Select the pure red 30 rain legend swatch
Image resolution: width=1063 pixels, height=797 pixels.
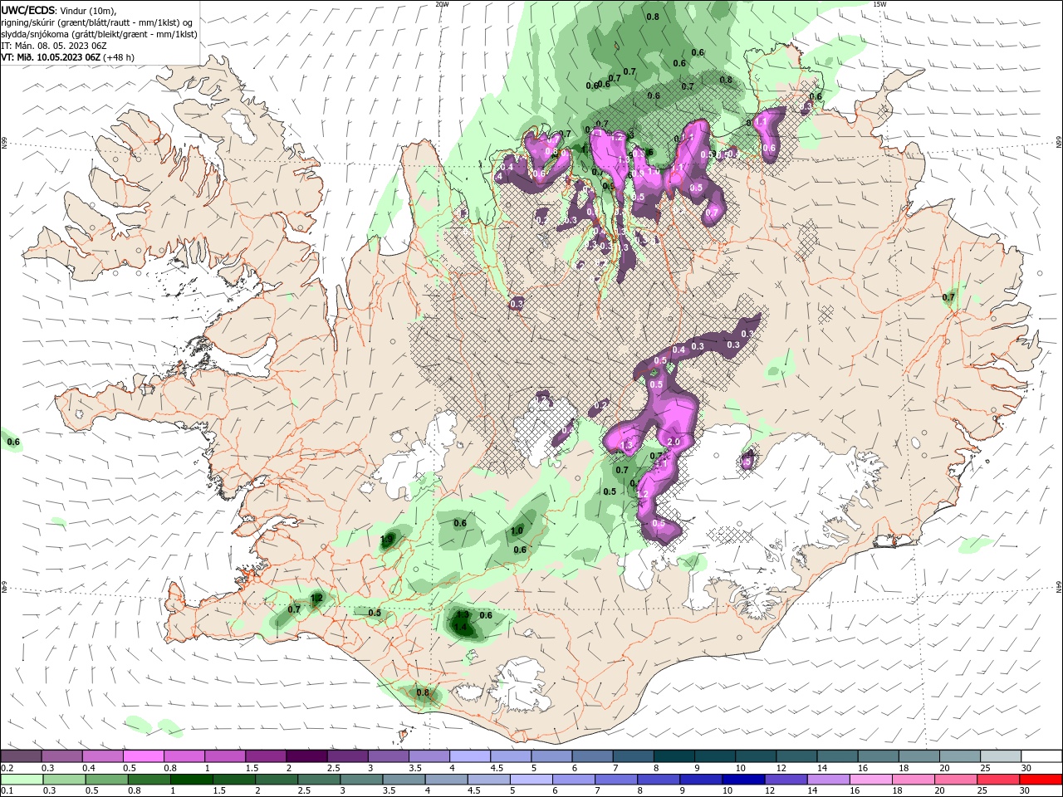pos(1041,780)
